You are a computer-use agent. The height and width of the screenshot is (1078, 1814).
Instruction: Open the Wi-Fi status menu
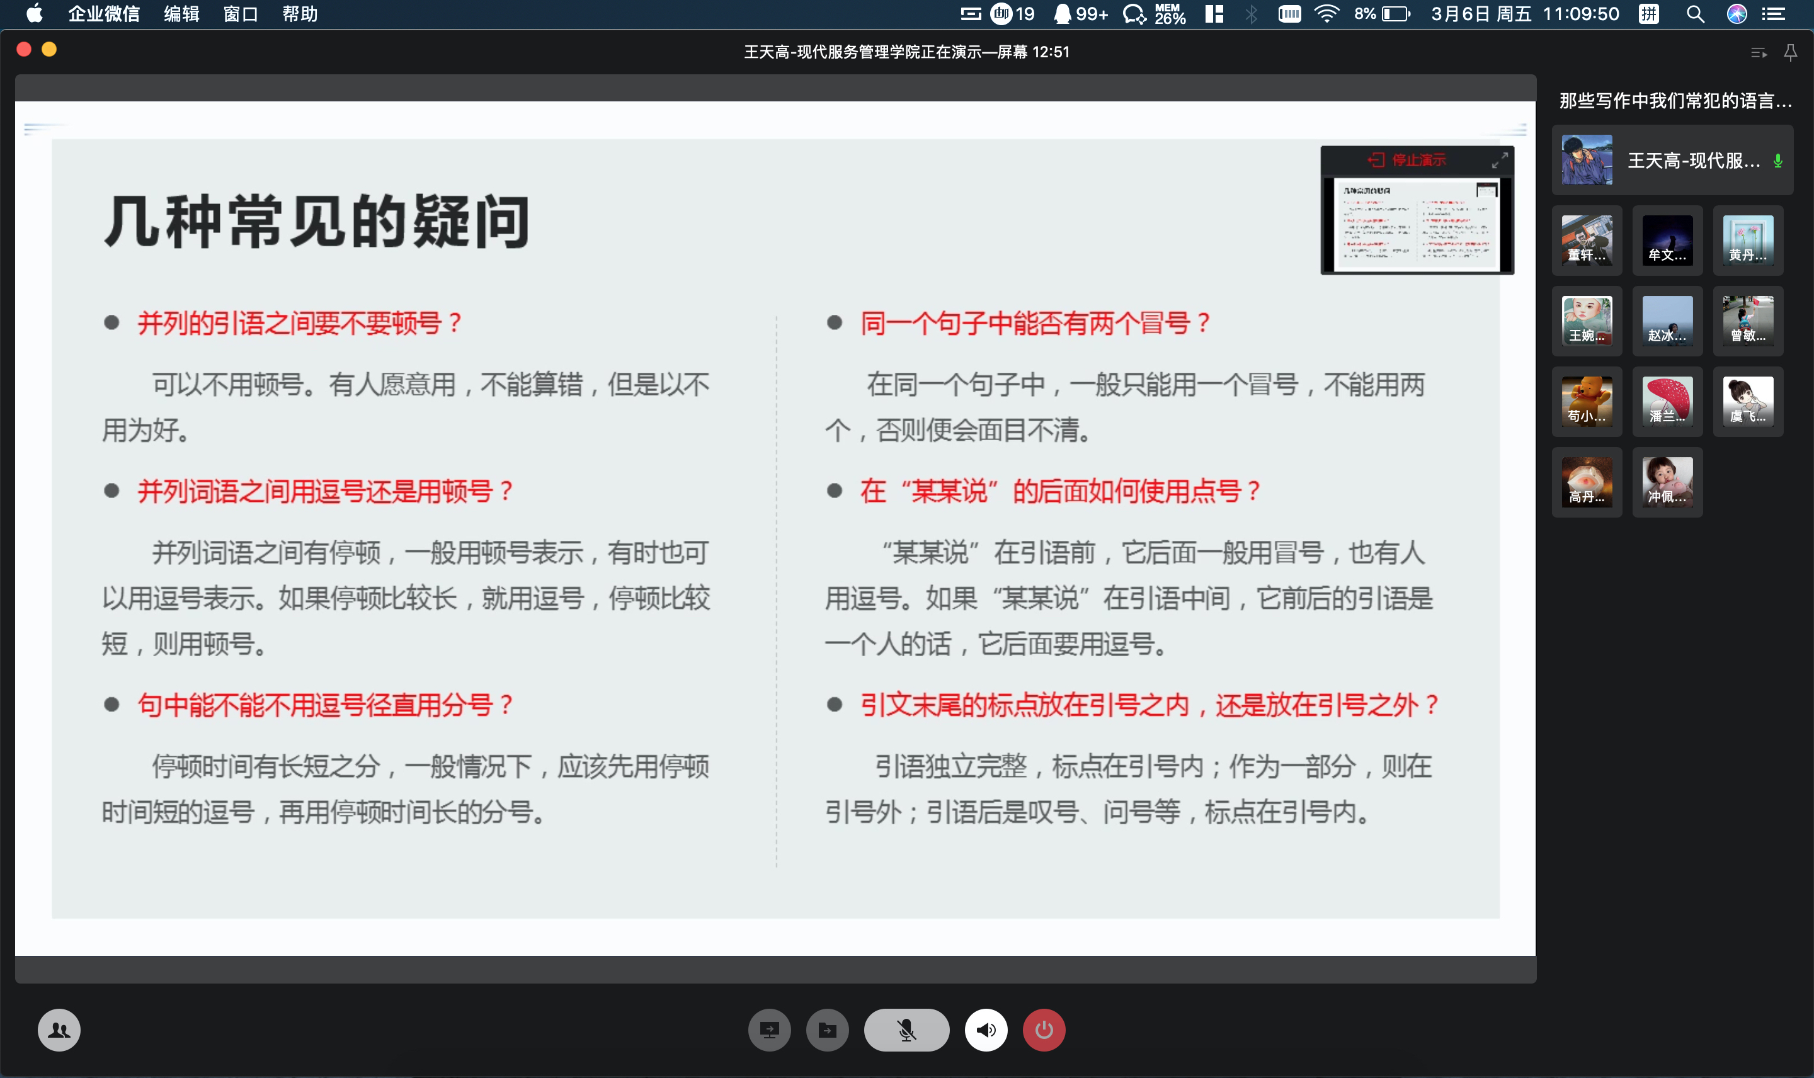1326,14
